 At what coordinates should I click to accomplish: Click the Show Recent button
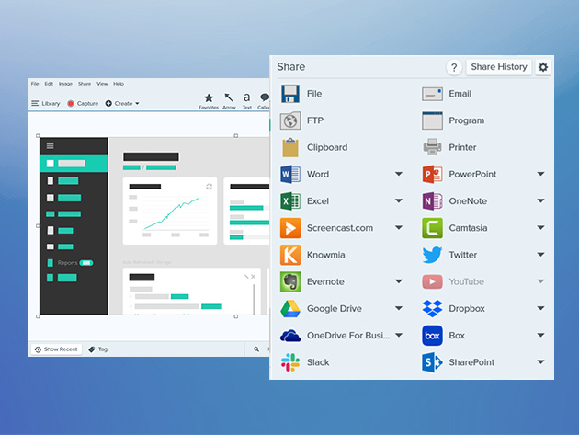(56, 349)
